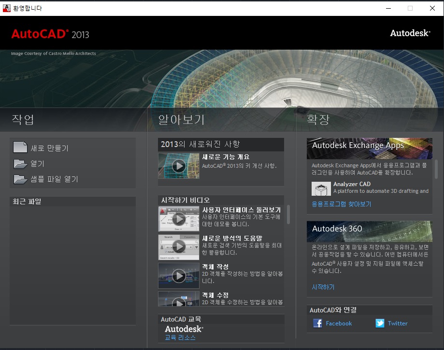Click the 2013의 새로워진 사항 section header

coord(221,144)
